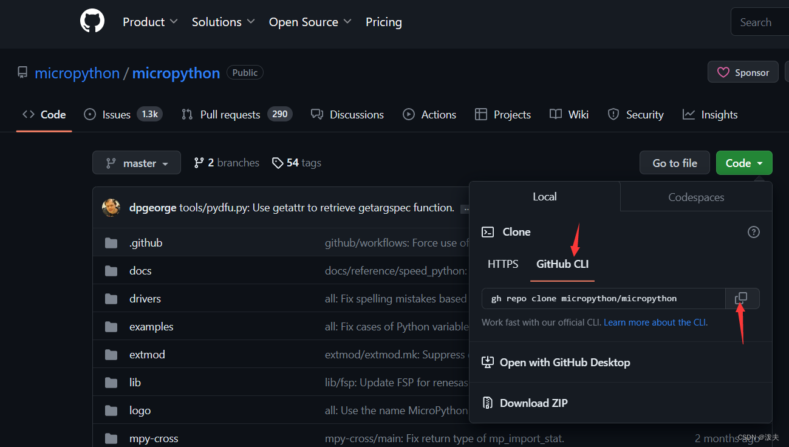
Task: Switch to the Codespaces tab
Action: click(x=696, y=197)
